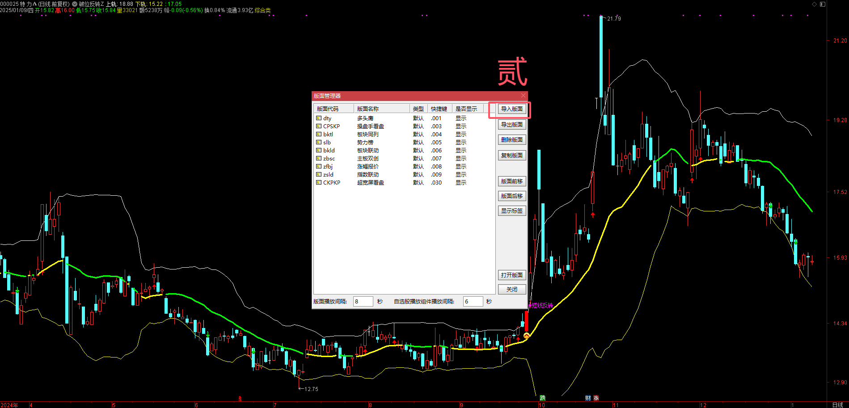
Task: Focus the 自选股播放组件播放间隔 seconds field
Action: click(x=473, y=302)
